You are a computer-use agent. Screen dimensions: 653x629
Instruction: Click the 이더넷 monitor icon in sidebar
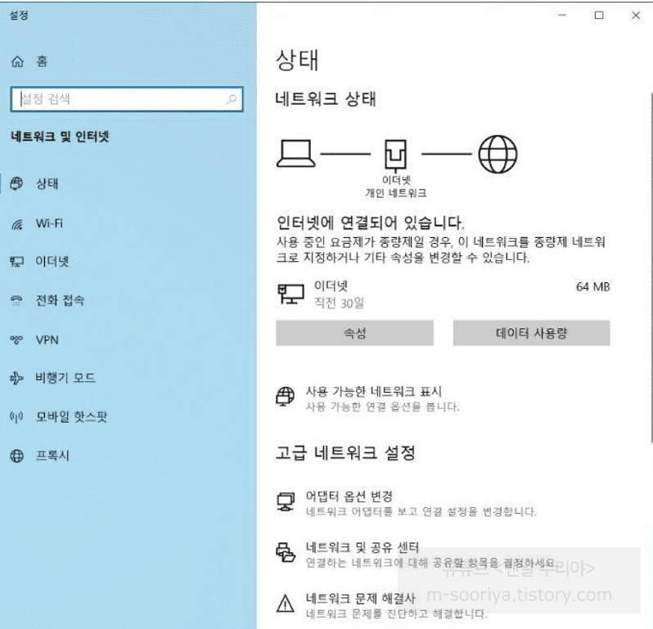pyautogui.click(x=16, y=262)
